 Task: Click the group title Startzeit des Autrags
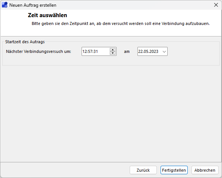(25, 42)
